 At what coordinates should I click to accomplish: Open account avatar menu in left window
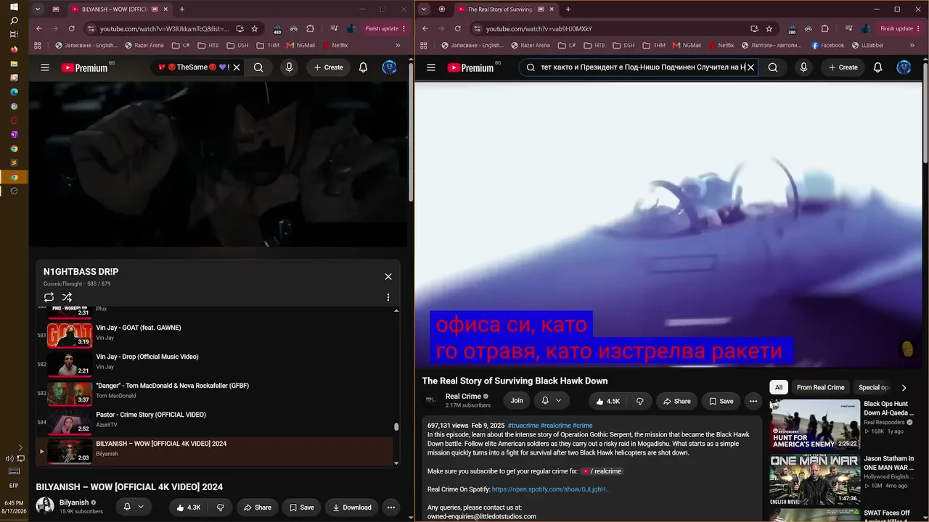(390, 67)
